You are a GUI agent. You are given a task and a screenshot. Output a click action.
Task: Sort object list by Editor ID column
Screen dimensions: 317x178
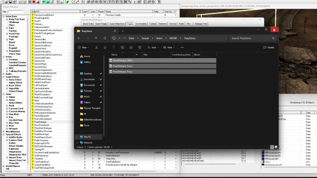(x=55, y=11)
